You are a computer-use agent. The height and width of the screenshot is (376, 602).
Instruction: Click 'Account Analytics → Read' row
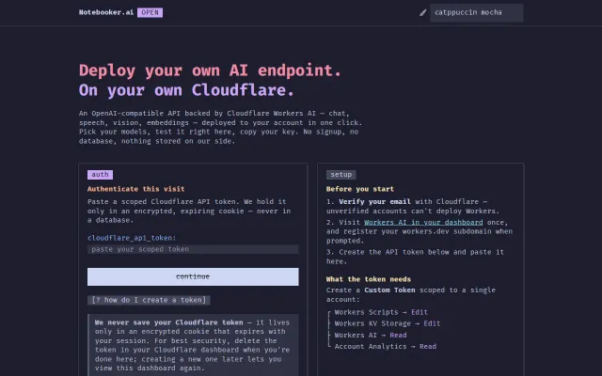point(386,347)
